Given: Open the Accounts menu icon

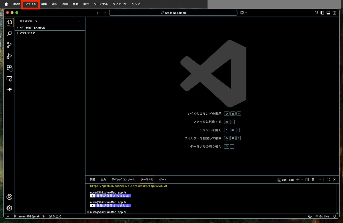Looking at the screenshot, I should tap(9, 197).
